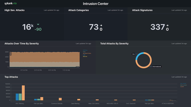Click the green downward trend arrow
Image resolution: width=191 pixels, height=107 pixels.
pos(38,25)
